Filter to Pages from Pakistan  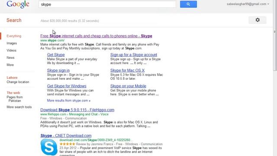click(15, 99)
